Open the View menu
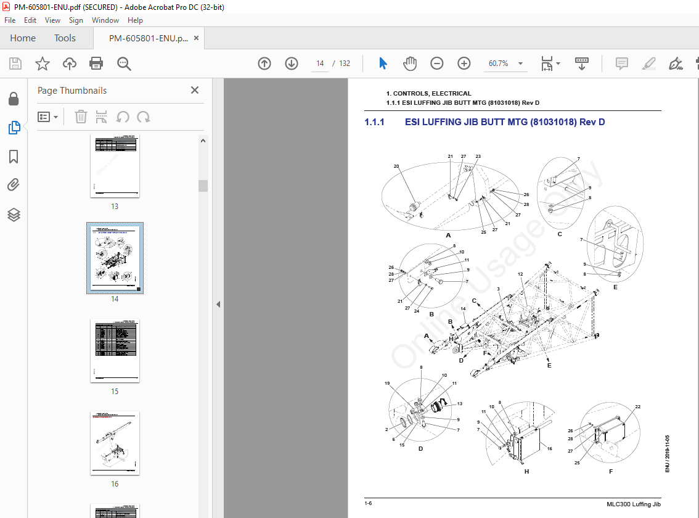 52,20
